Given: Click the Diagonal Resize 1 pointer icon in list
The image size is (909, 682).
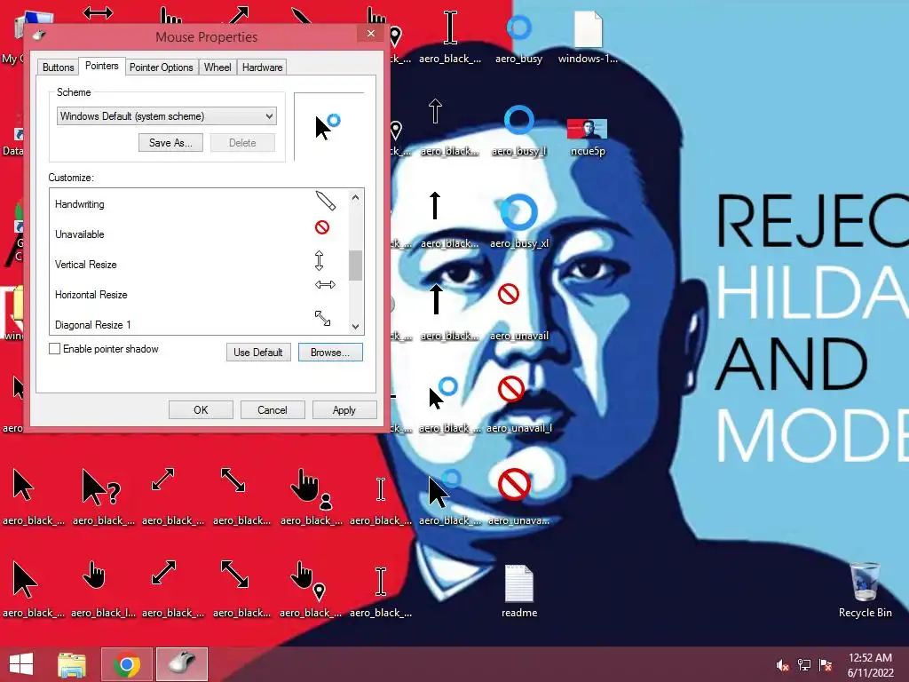Looking at the screenshot, I should 322,318.
